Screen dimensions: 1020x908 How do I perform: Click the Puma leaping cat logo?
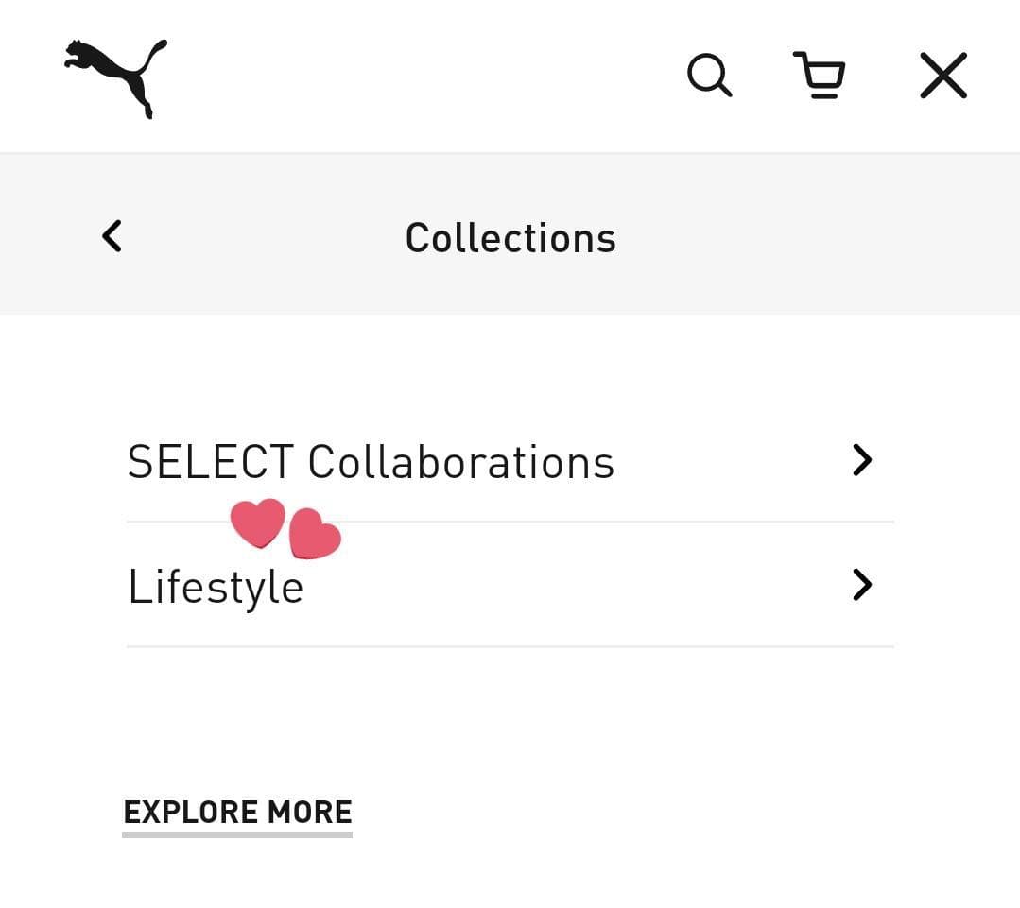116,77
